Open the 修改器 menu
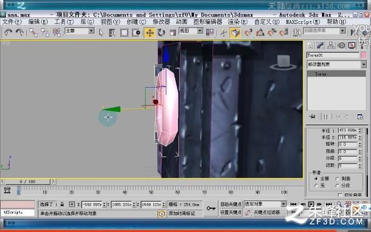Viewport: 371px width, 232px height. pyautogui.click(x=161, y=22)
